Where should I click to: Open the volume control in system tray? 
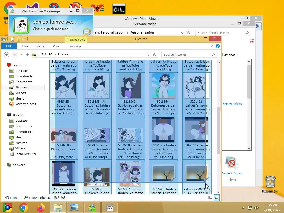click(257, 208)
